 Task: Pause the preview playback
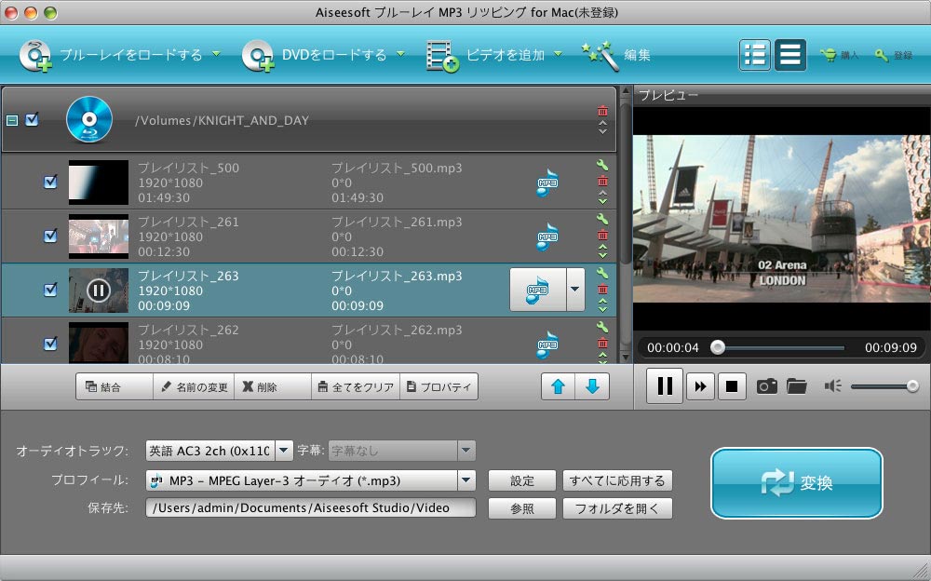click(x=665, y=386)
